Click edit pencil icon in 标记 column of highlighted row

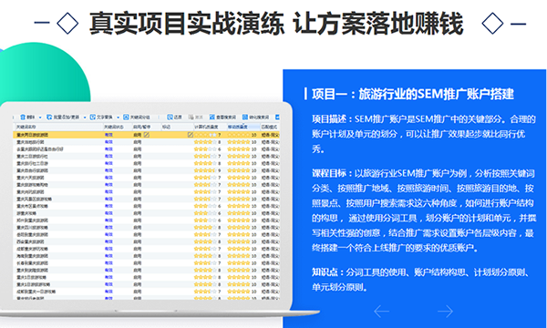click(191, 135)
